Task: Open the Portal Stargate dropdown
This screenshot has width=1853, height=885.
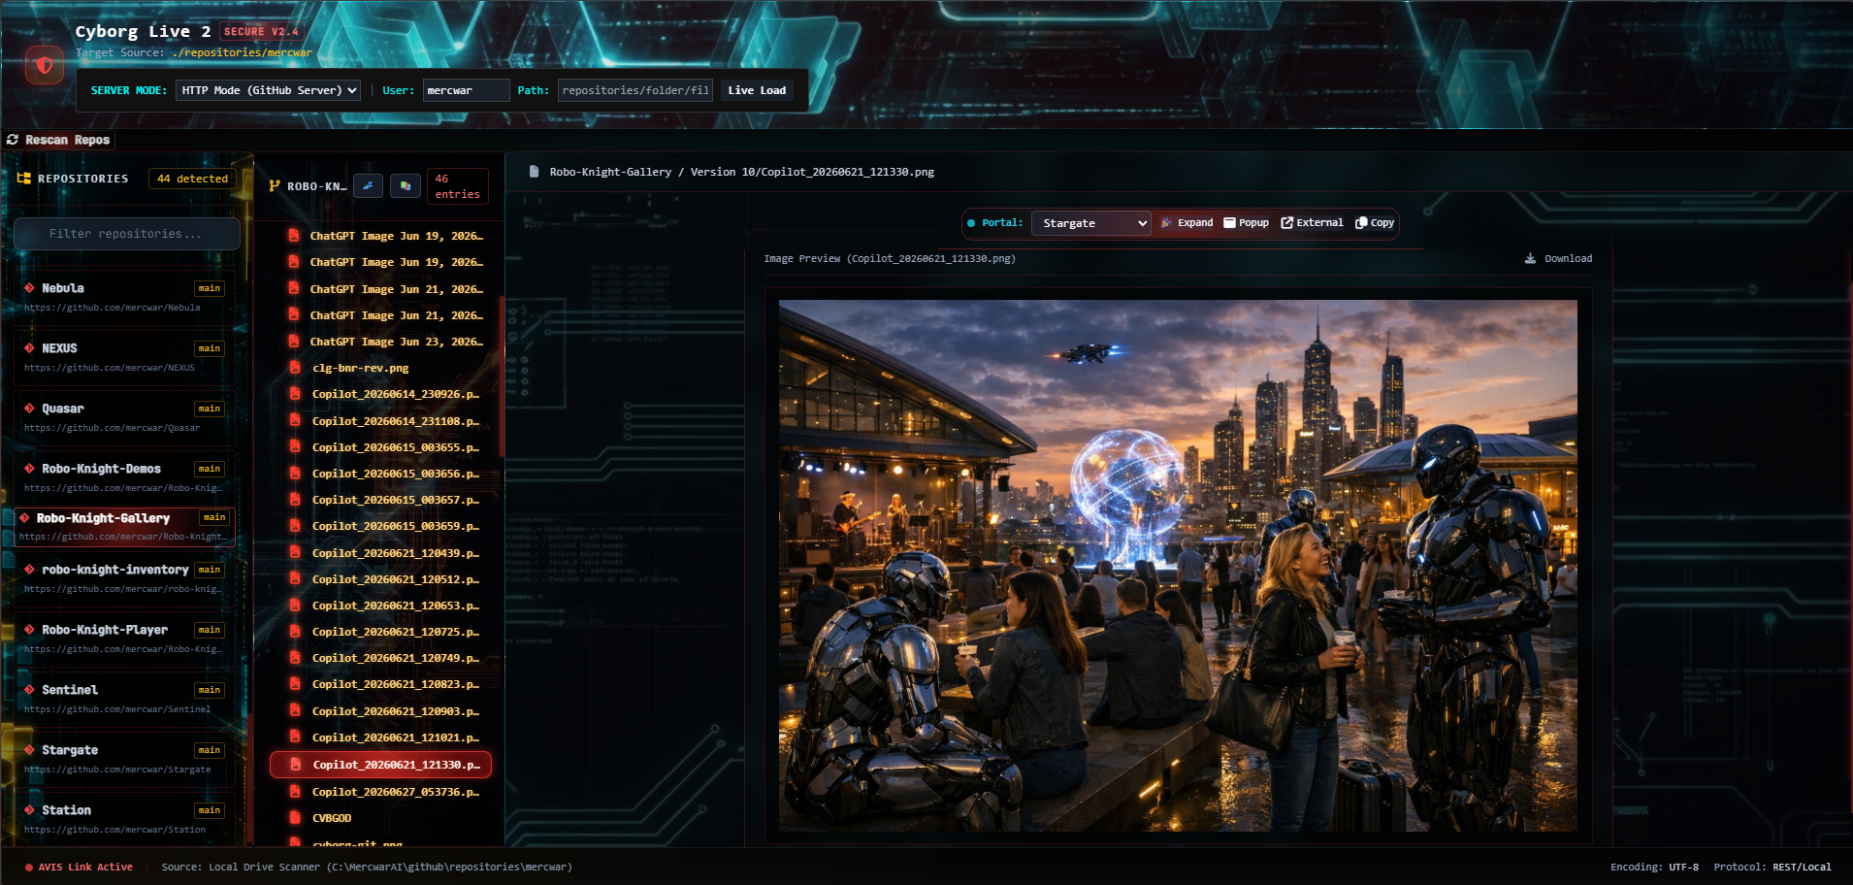Action: (1090, 223)
